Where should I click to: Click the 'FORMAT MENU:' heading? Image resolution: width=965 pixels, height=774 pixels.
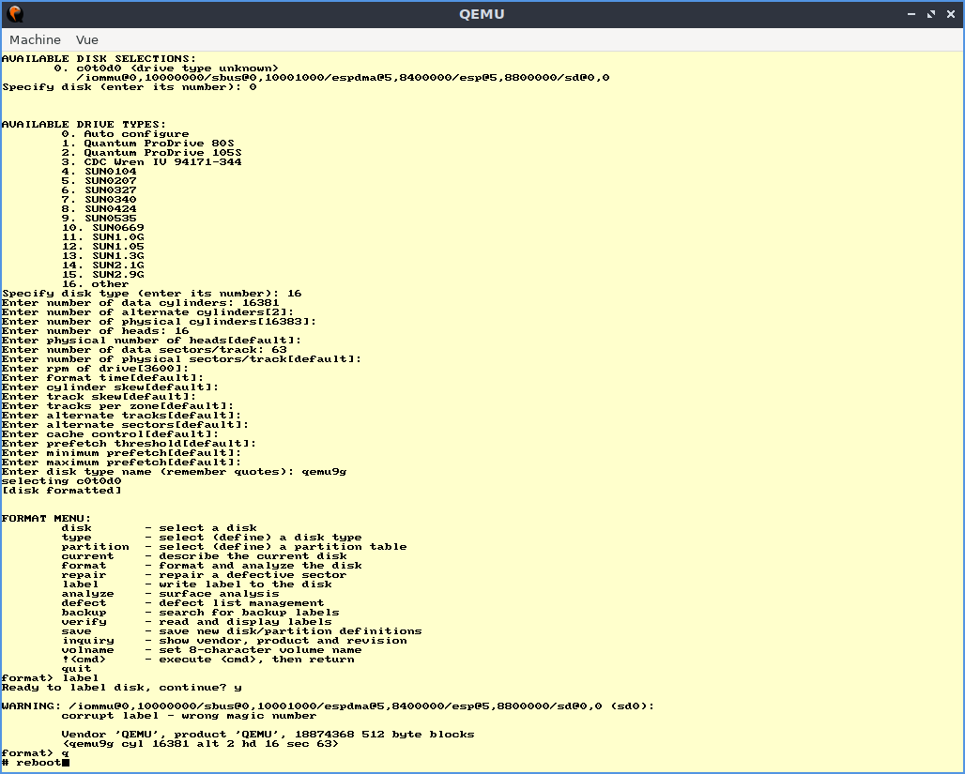(x=46, y=519)
